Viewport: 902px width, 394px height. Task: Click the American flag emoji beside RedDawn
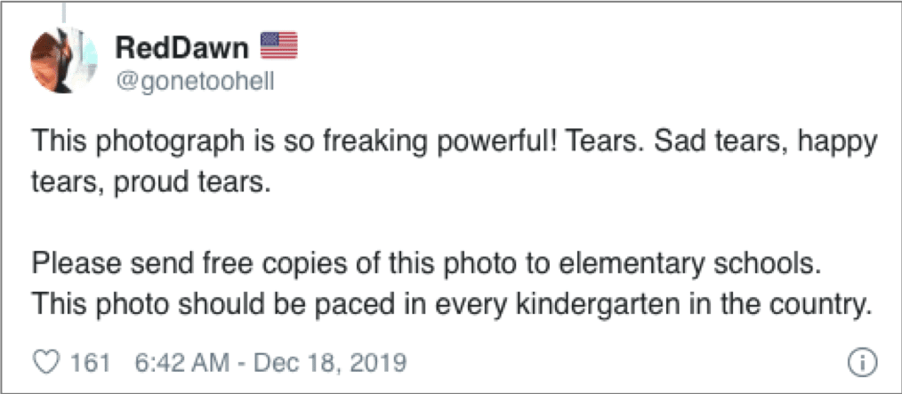278,44
